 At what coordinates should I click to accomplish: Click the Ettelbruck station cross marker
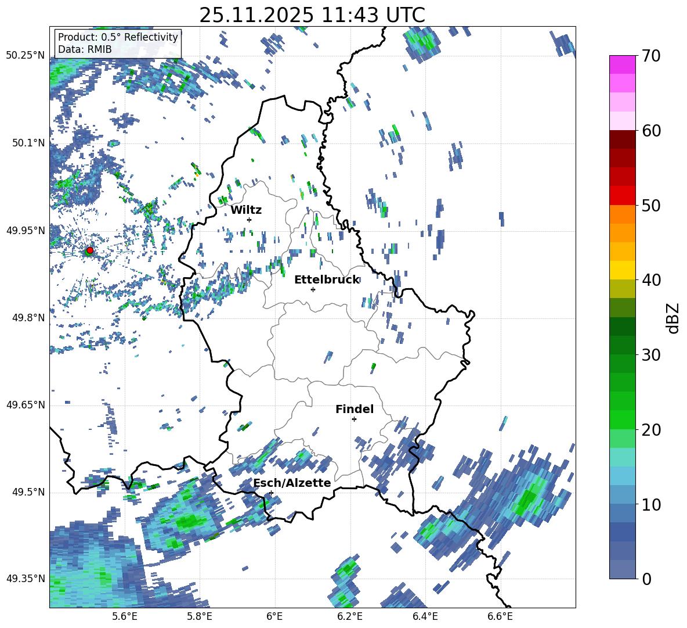(313, 289)
